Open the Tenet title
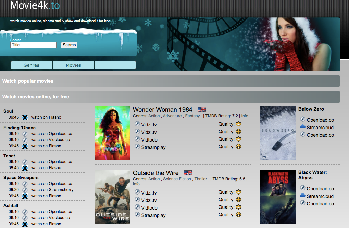 9,156
